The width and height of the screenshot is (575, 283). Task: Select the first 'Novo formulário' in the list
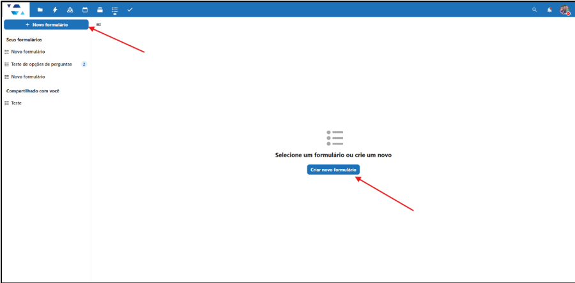pyautogui.click(x=28, y=52)
